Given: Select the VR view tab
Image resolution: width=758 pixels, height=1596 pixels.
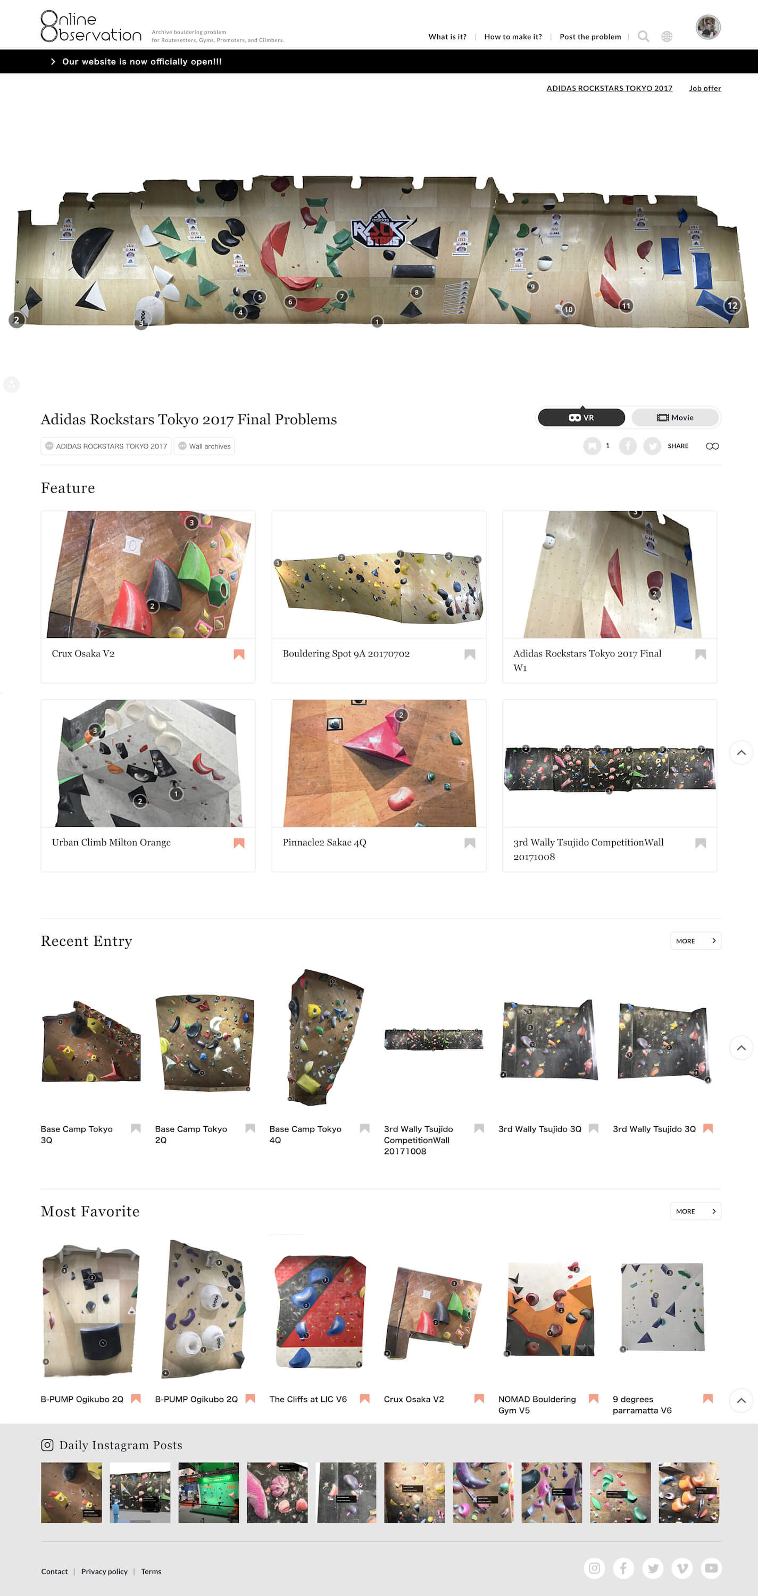Looking at the screenshot, I should (x=581, y=418).
